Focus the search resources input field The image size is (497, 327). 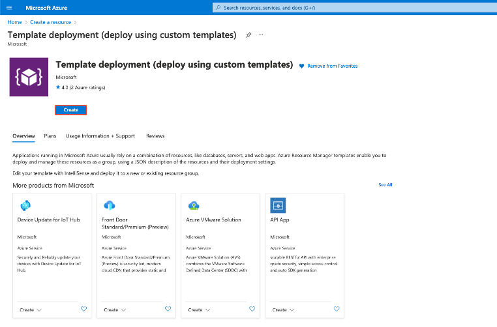pyautogui.click(x=355, y=8)
